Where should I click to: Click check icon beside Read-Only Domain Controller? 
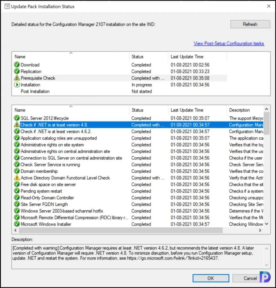(17, 197)
